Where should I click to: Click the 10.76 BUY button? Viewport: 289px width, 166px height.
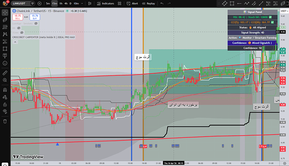tap(35, 17)
